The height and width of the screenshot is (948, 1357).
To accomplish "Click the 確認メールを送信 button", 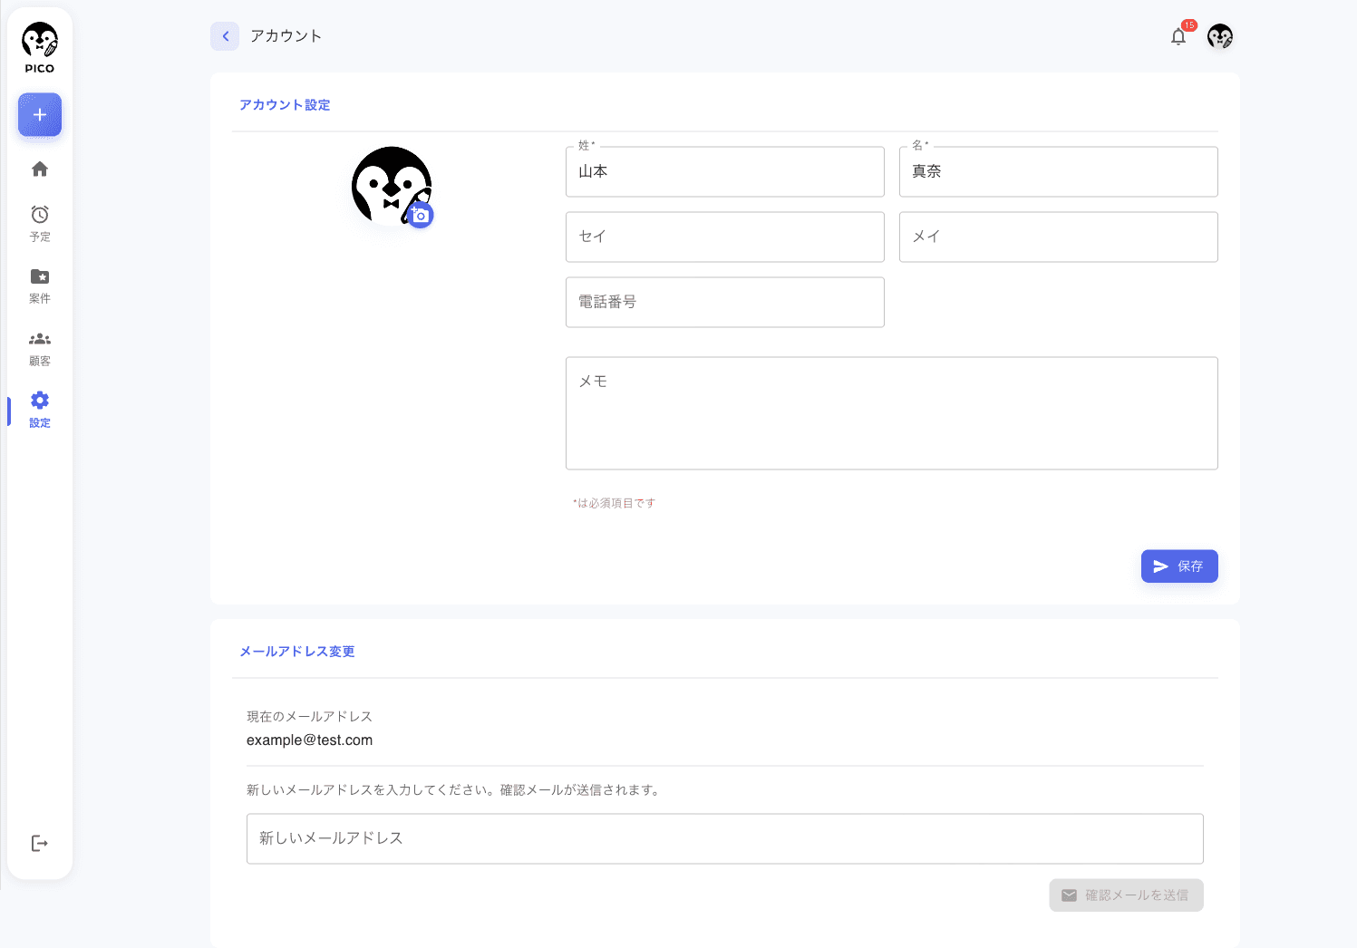I will 1127,895.
